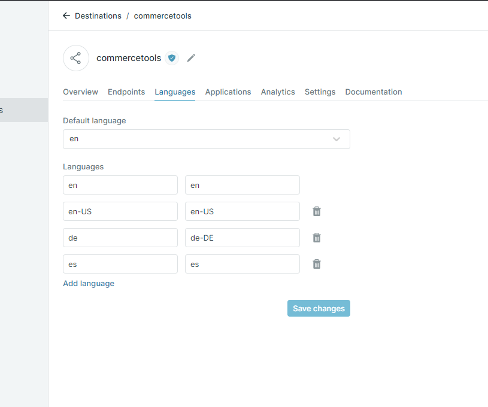Click the commercetools destination title
488x407 pixels.
click(x=129, y=58)
